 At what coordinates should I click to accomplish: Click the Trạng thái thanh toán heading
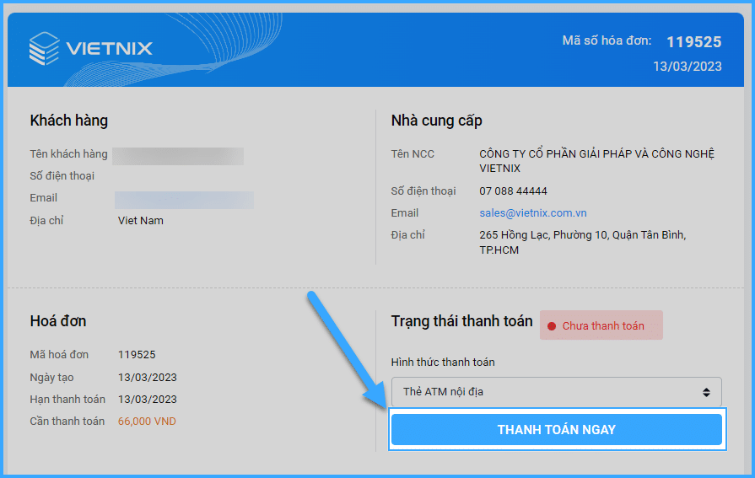pos(461,321)
